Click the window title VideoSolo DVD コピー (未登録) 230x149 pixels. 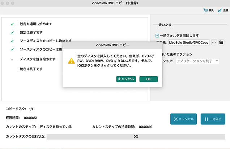click(x=115, y=3)
